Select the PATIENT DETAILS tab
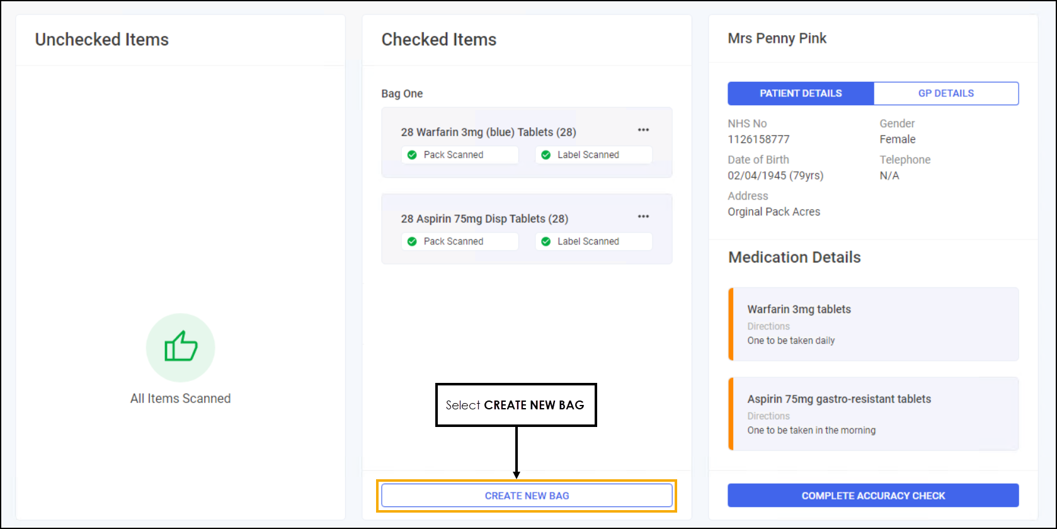Viewport: 1057px width, 529px height. (801, 93)
